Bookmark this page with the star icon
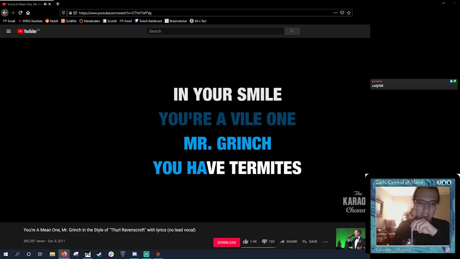The height and width of the screenshot is (259, 460). point(349,13)
